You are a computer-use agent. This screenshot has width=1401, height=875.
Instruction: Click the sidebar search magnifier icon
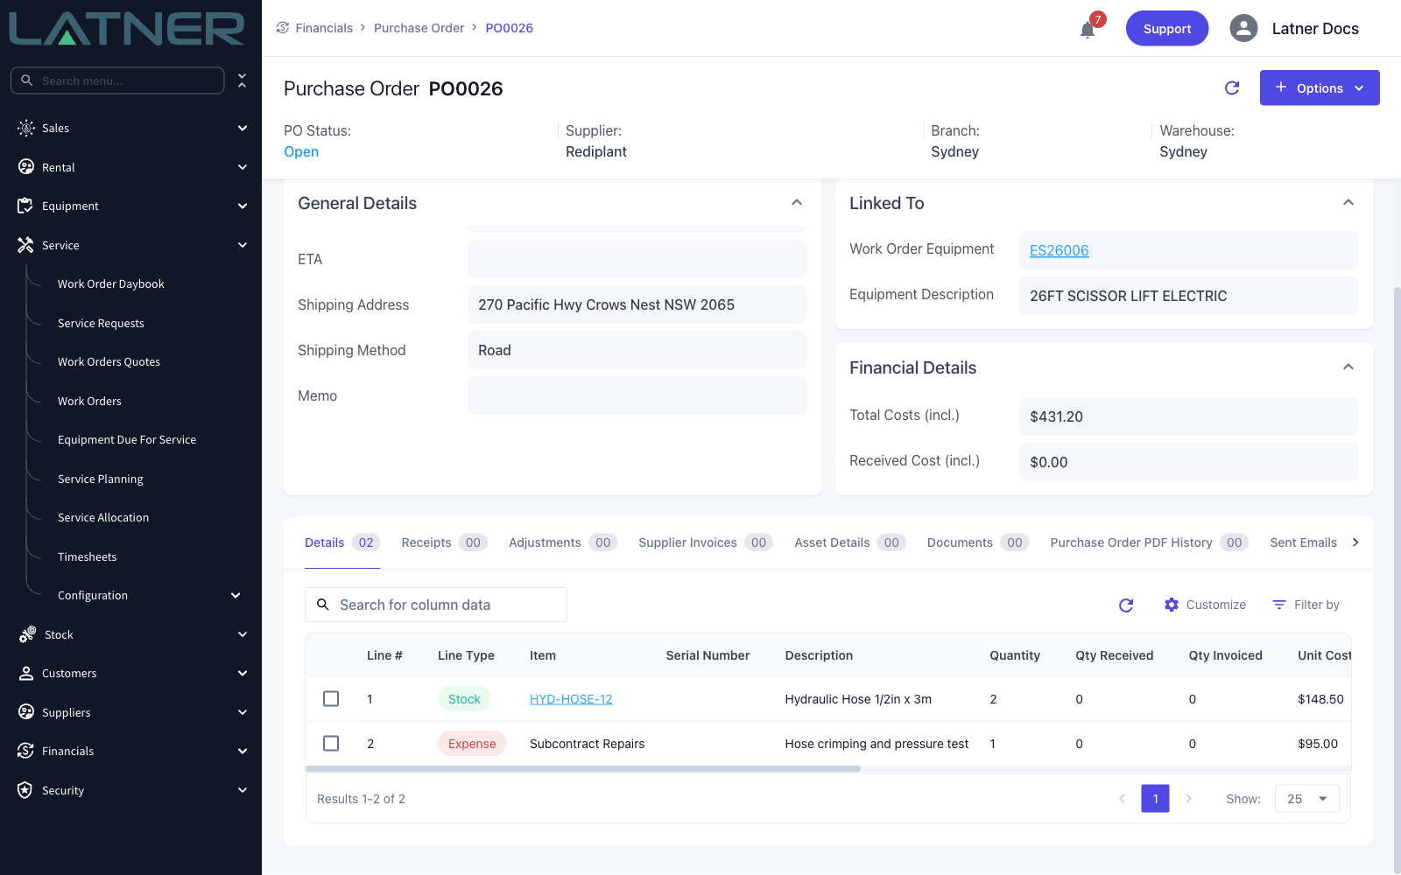(27, 80)
